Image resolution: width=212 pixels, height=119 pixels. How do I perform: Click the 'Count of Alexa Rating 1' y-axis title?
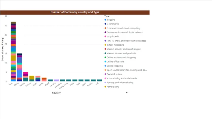pos(2,49)
